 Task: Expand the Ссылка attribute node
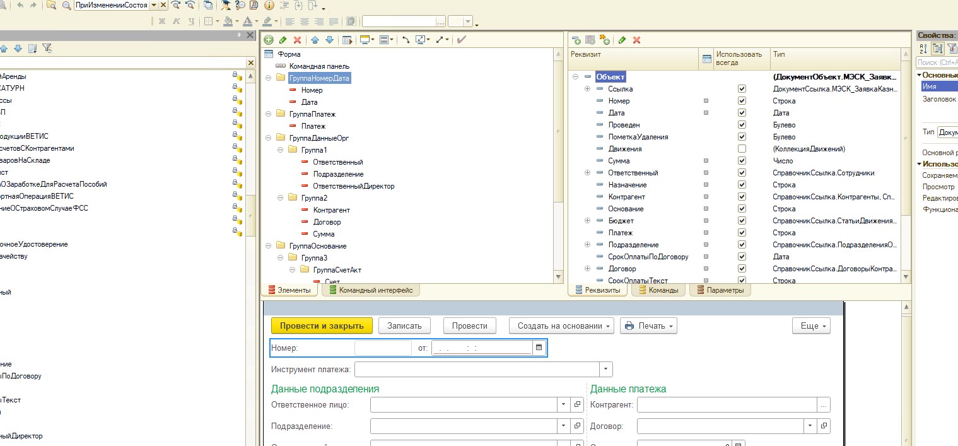tap(587, 89)
